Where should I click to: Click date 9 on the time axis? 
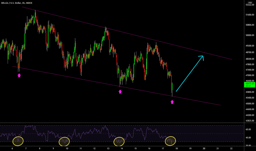(x=53, y=149)
